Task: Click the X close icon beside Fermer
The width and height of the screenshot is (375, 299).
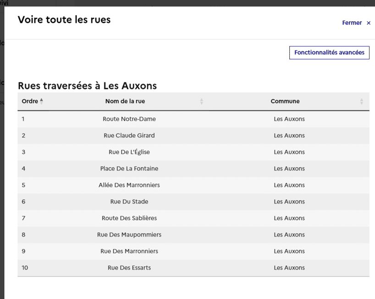Action: coord(369,23)
